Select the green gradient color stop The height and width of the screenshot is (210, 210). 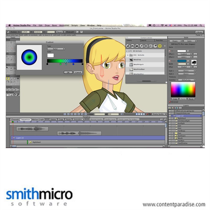pyautogui.click(x=61, y=64)
